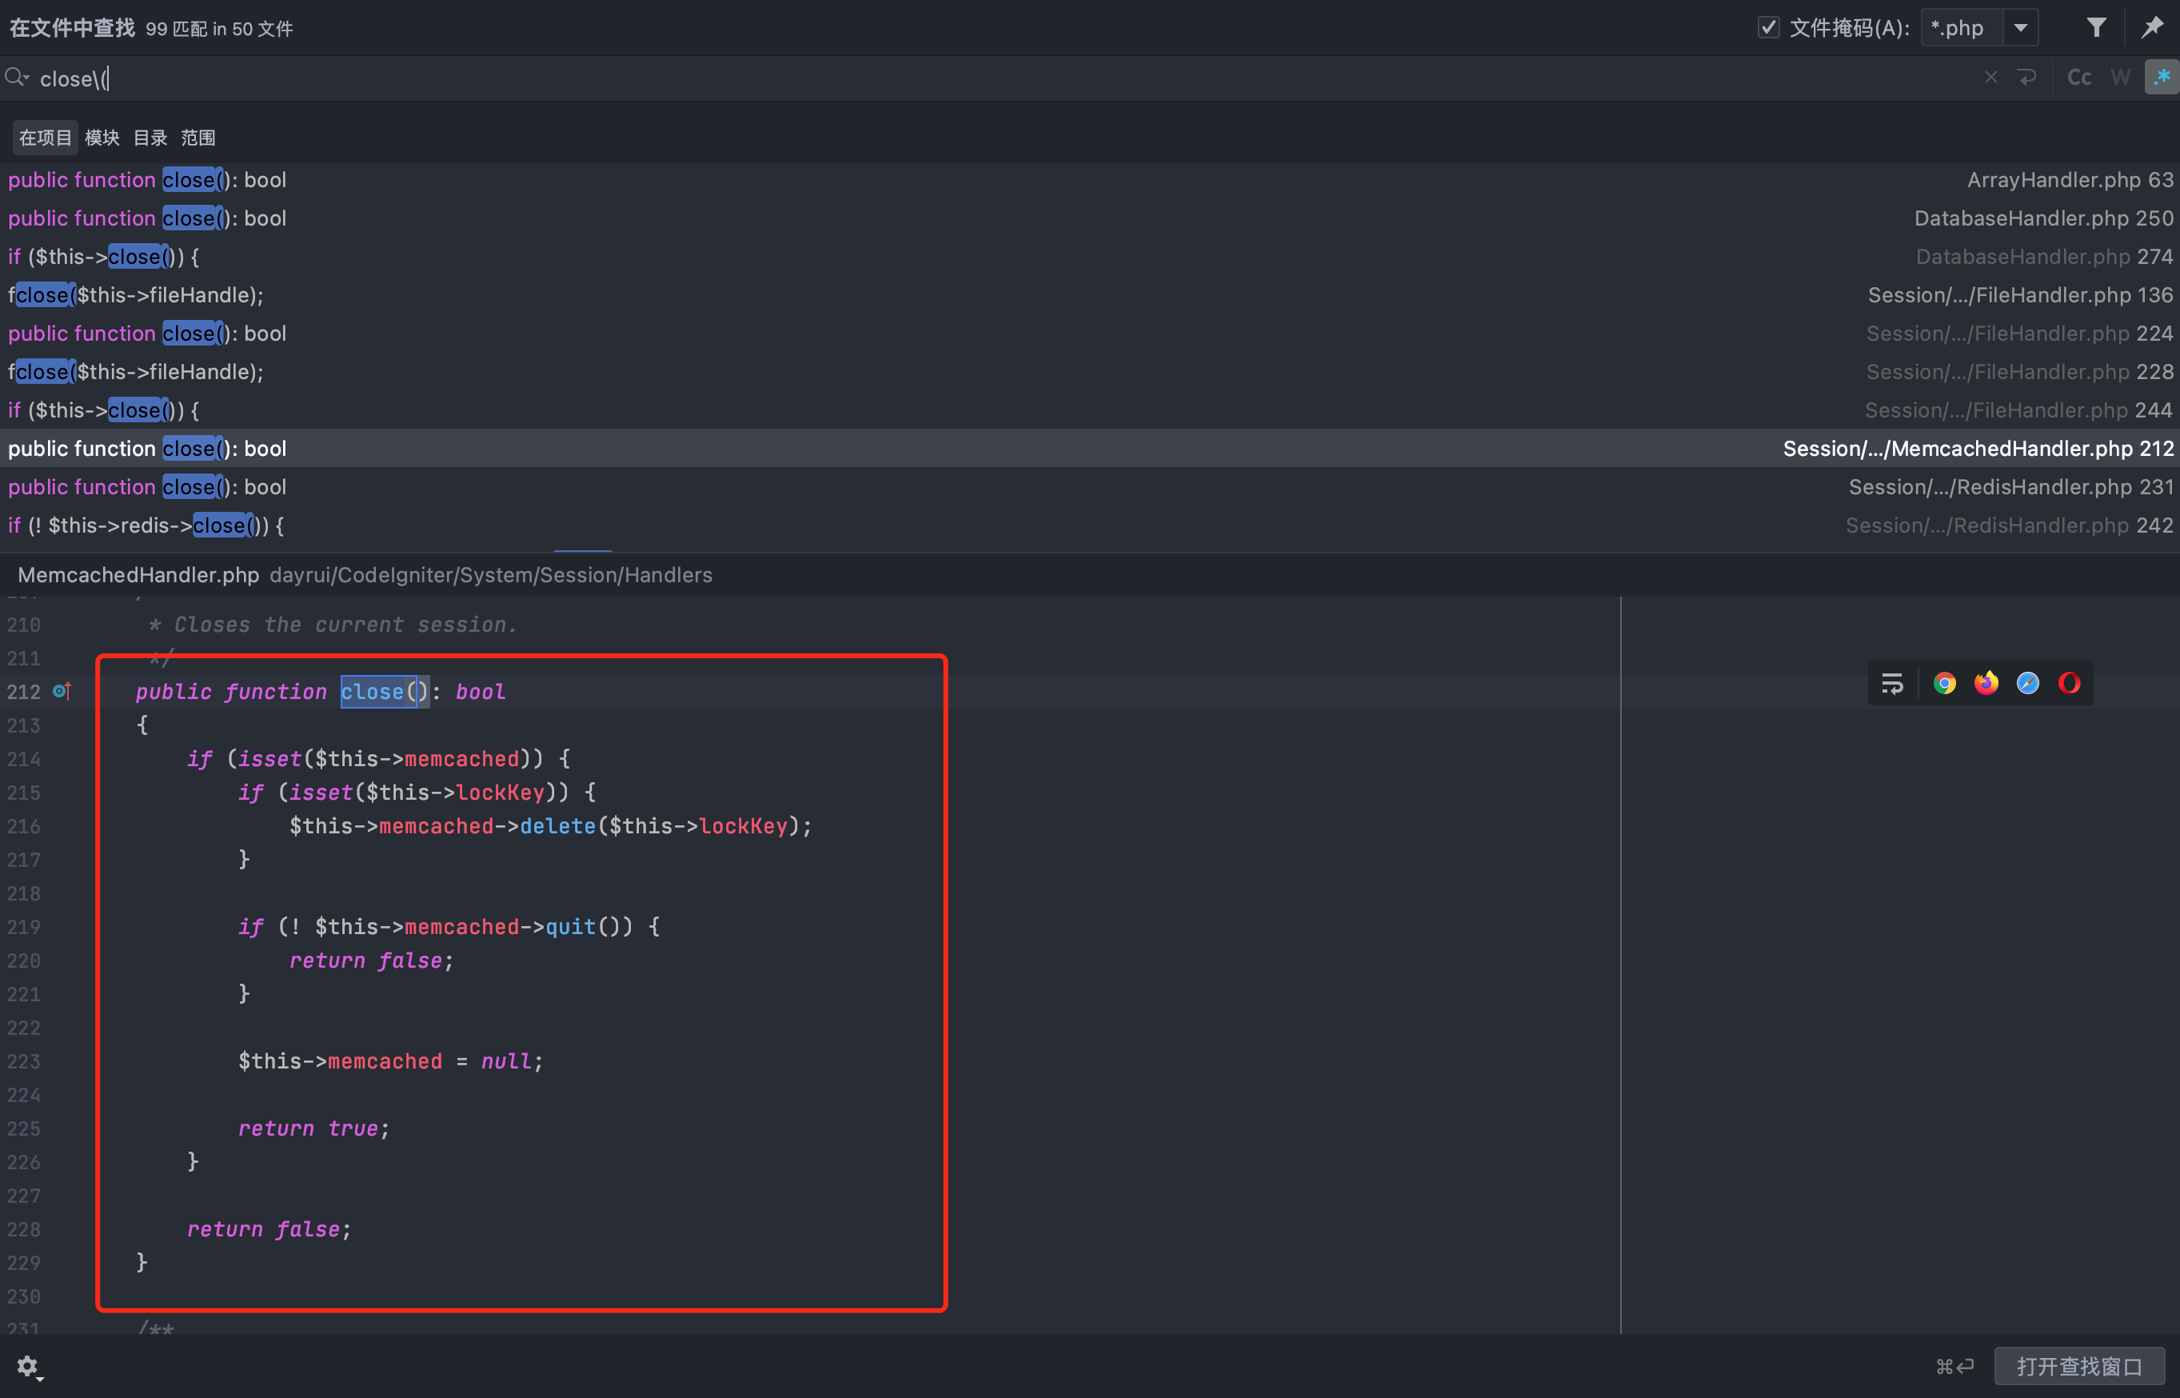This screenshot has width=2180, height=1398.
Task: Expand the *.php file mask dropdown
Action: [x=2020, y=27]
